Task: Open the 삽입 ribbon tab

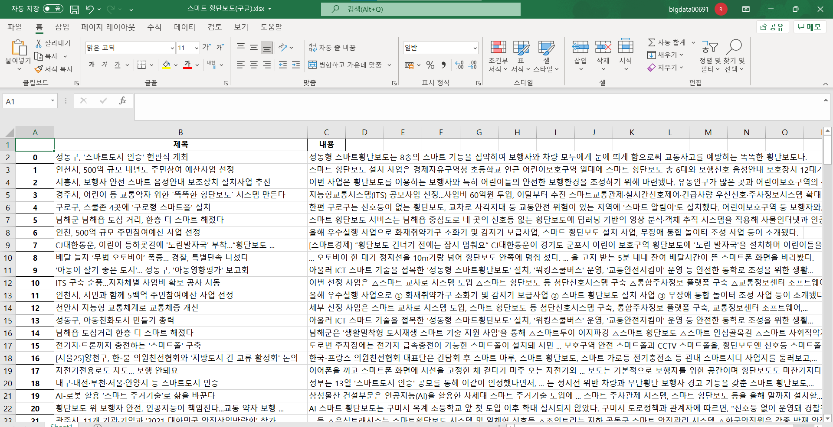Action: pos(62,27)
